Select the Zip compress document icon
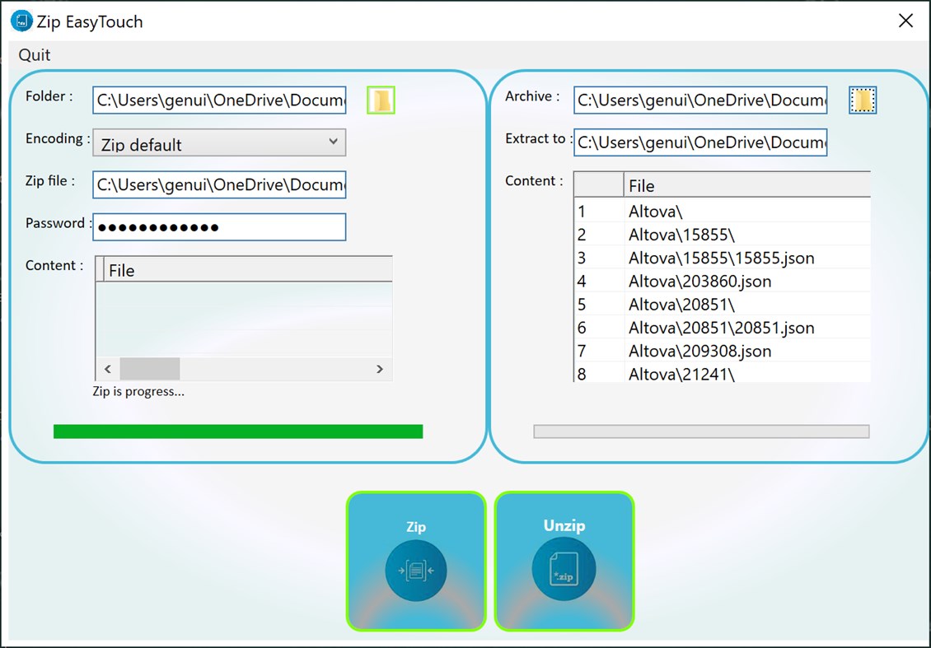931x648 pixels. click(415, 569)
